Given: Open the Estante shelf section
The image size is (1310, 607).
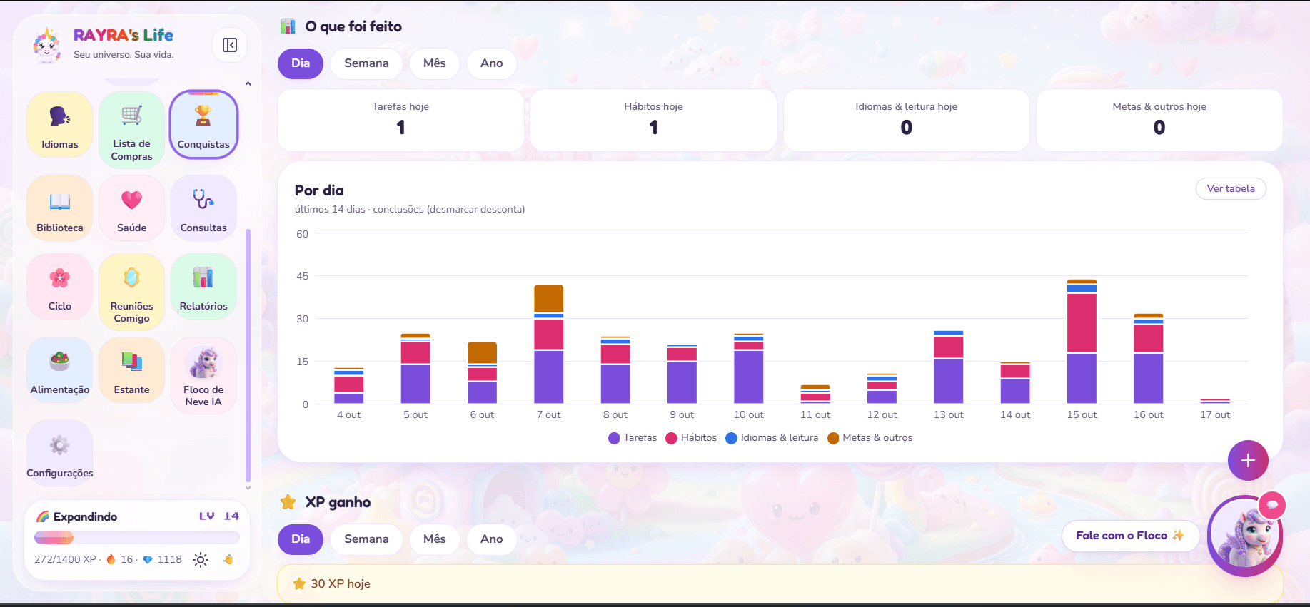Looking at the screenshot, I should click(x=132, y=369).
